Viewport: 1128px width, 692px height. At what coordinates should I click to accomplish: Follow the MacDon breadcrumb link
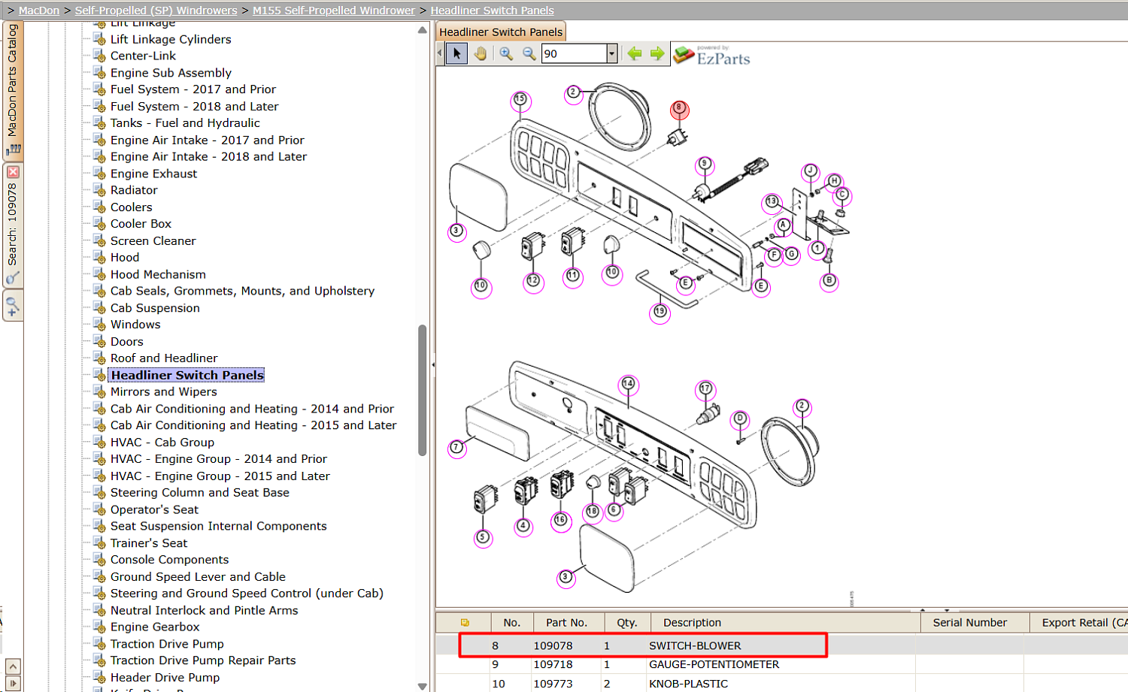[39, 11]
